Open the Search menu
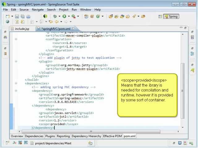This screenshot has height=148, width=198. [x=51, y=10]
